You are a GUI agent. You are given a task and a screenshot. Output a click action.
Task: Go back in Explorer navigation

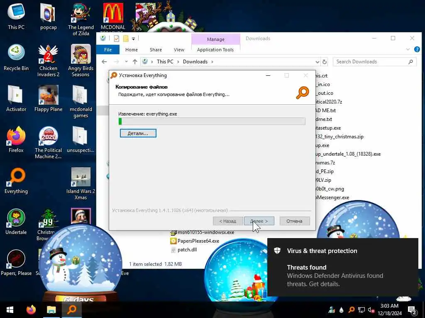coord(104,62)
